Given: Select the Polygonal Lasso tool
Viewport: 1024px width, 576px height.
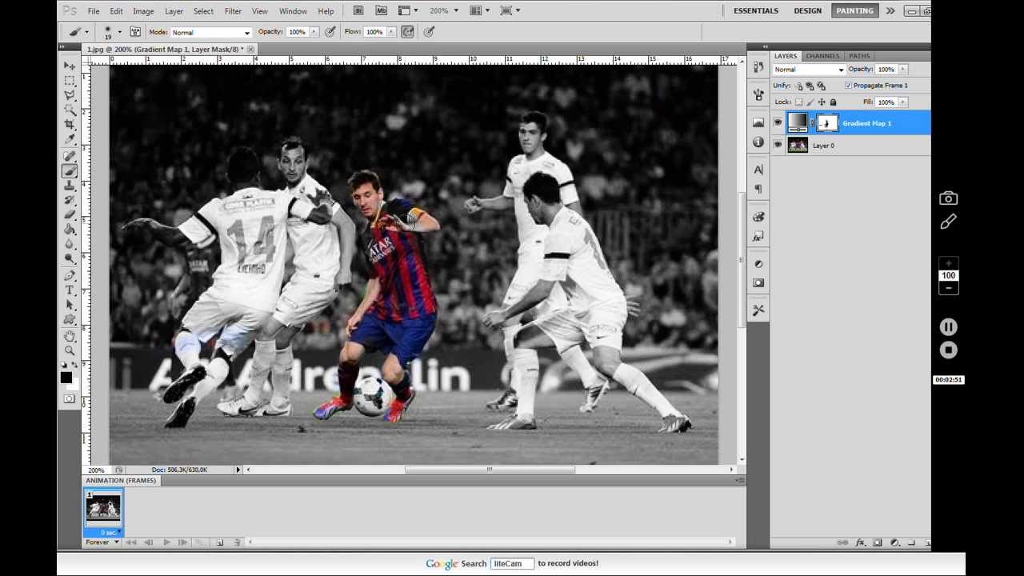Looking at the screenshot, I should (70, 95).
